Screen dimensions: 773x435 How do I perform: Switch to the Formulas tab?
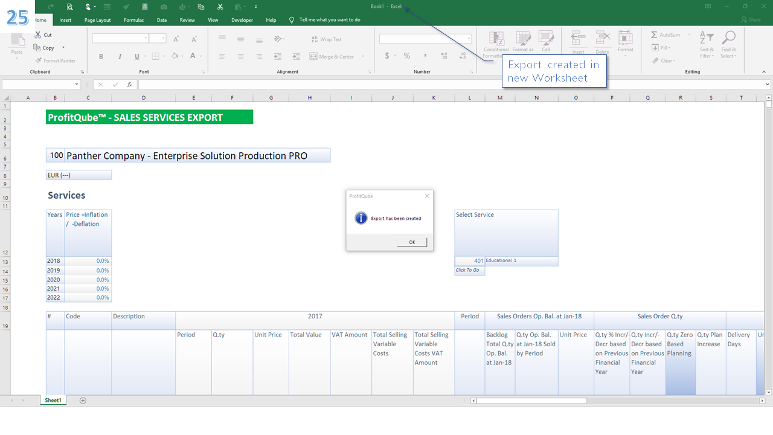pyautogui.click(x=133, y=20)
